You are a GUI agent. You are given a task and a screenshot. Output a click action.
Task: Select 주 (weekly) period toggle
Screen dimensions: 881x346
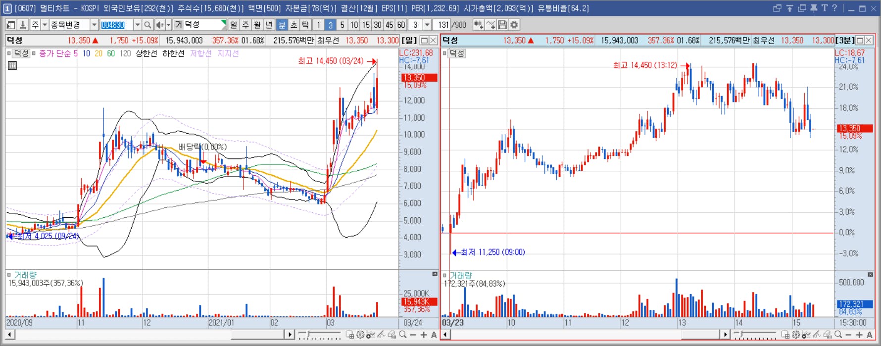point(245,25)
